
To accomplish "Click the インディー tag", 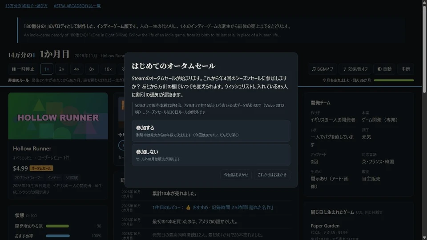I will click(x=54, y=178).
